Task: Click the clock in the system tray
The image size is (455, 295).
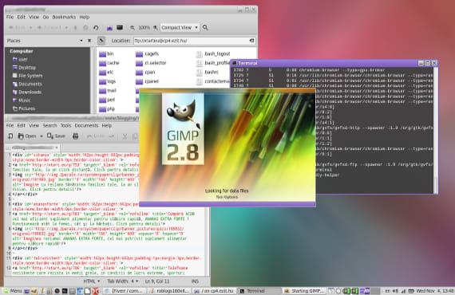Action: pyautogui.click(x=435, y=291)
